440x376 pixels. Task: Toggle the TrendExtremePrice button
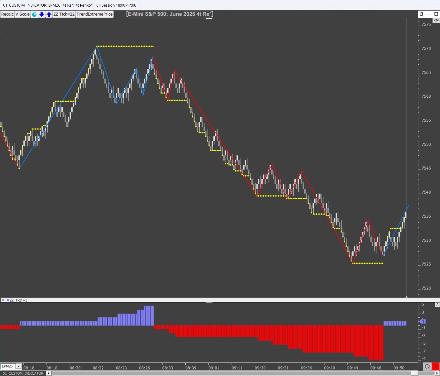point(95,14)
